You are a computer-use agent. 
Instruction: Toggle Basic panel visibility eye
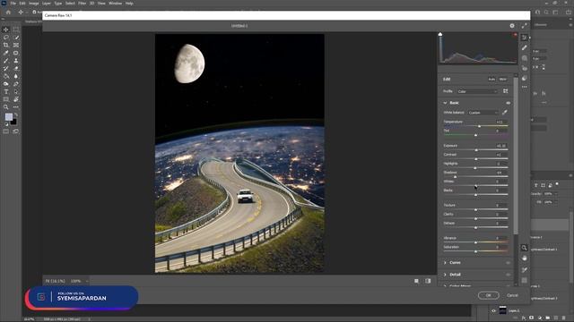point(509,103)
